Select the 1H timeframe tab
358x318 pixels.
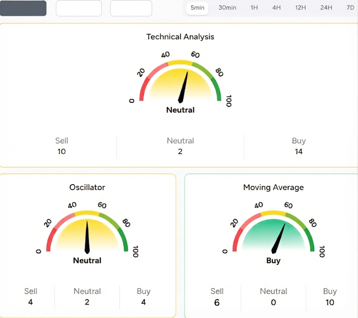click(x=254, y=8)
